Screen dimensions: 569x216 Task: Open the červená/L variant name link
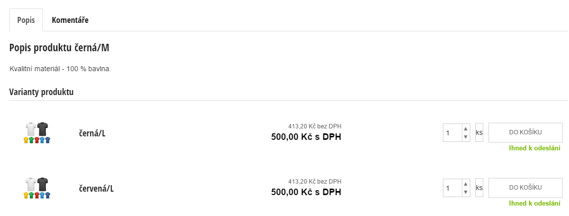96,188
